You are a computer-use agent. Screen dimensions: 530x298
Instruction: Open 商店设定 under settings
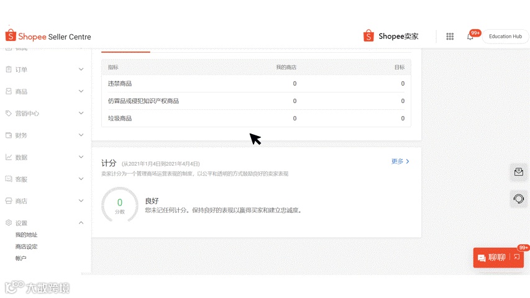tap(26, 246)
